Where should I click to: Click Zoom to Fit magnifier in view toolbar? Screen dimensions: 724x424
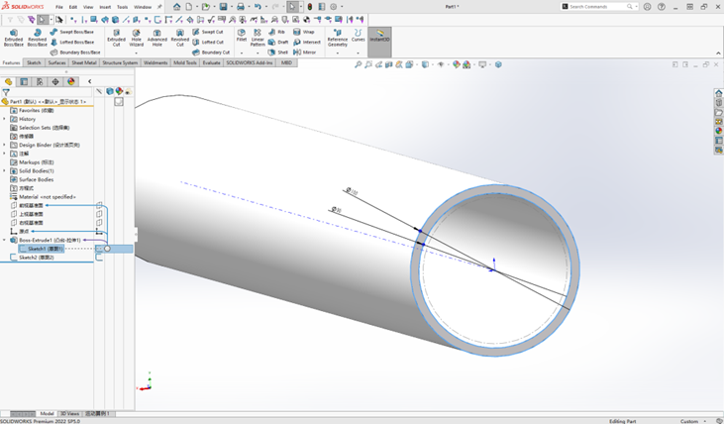pos(358,64)
